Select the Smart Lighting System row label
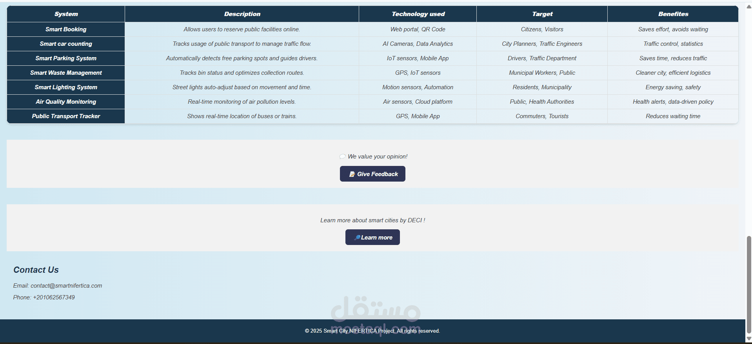Image resolution: width=752 pixels, height=344 pixels. 66,87
